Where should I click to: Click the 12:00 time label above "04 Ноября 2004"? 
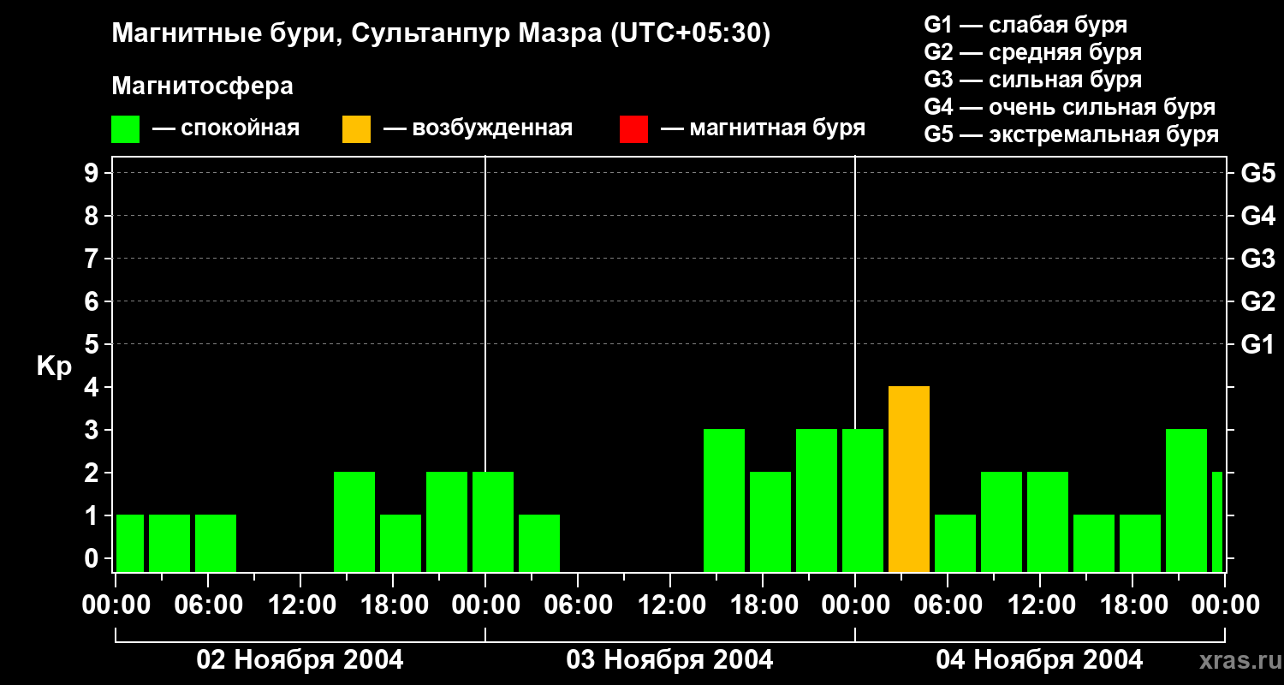pos(1040,605)
